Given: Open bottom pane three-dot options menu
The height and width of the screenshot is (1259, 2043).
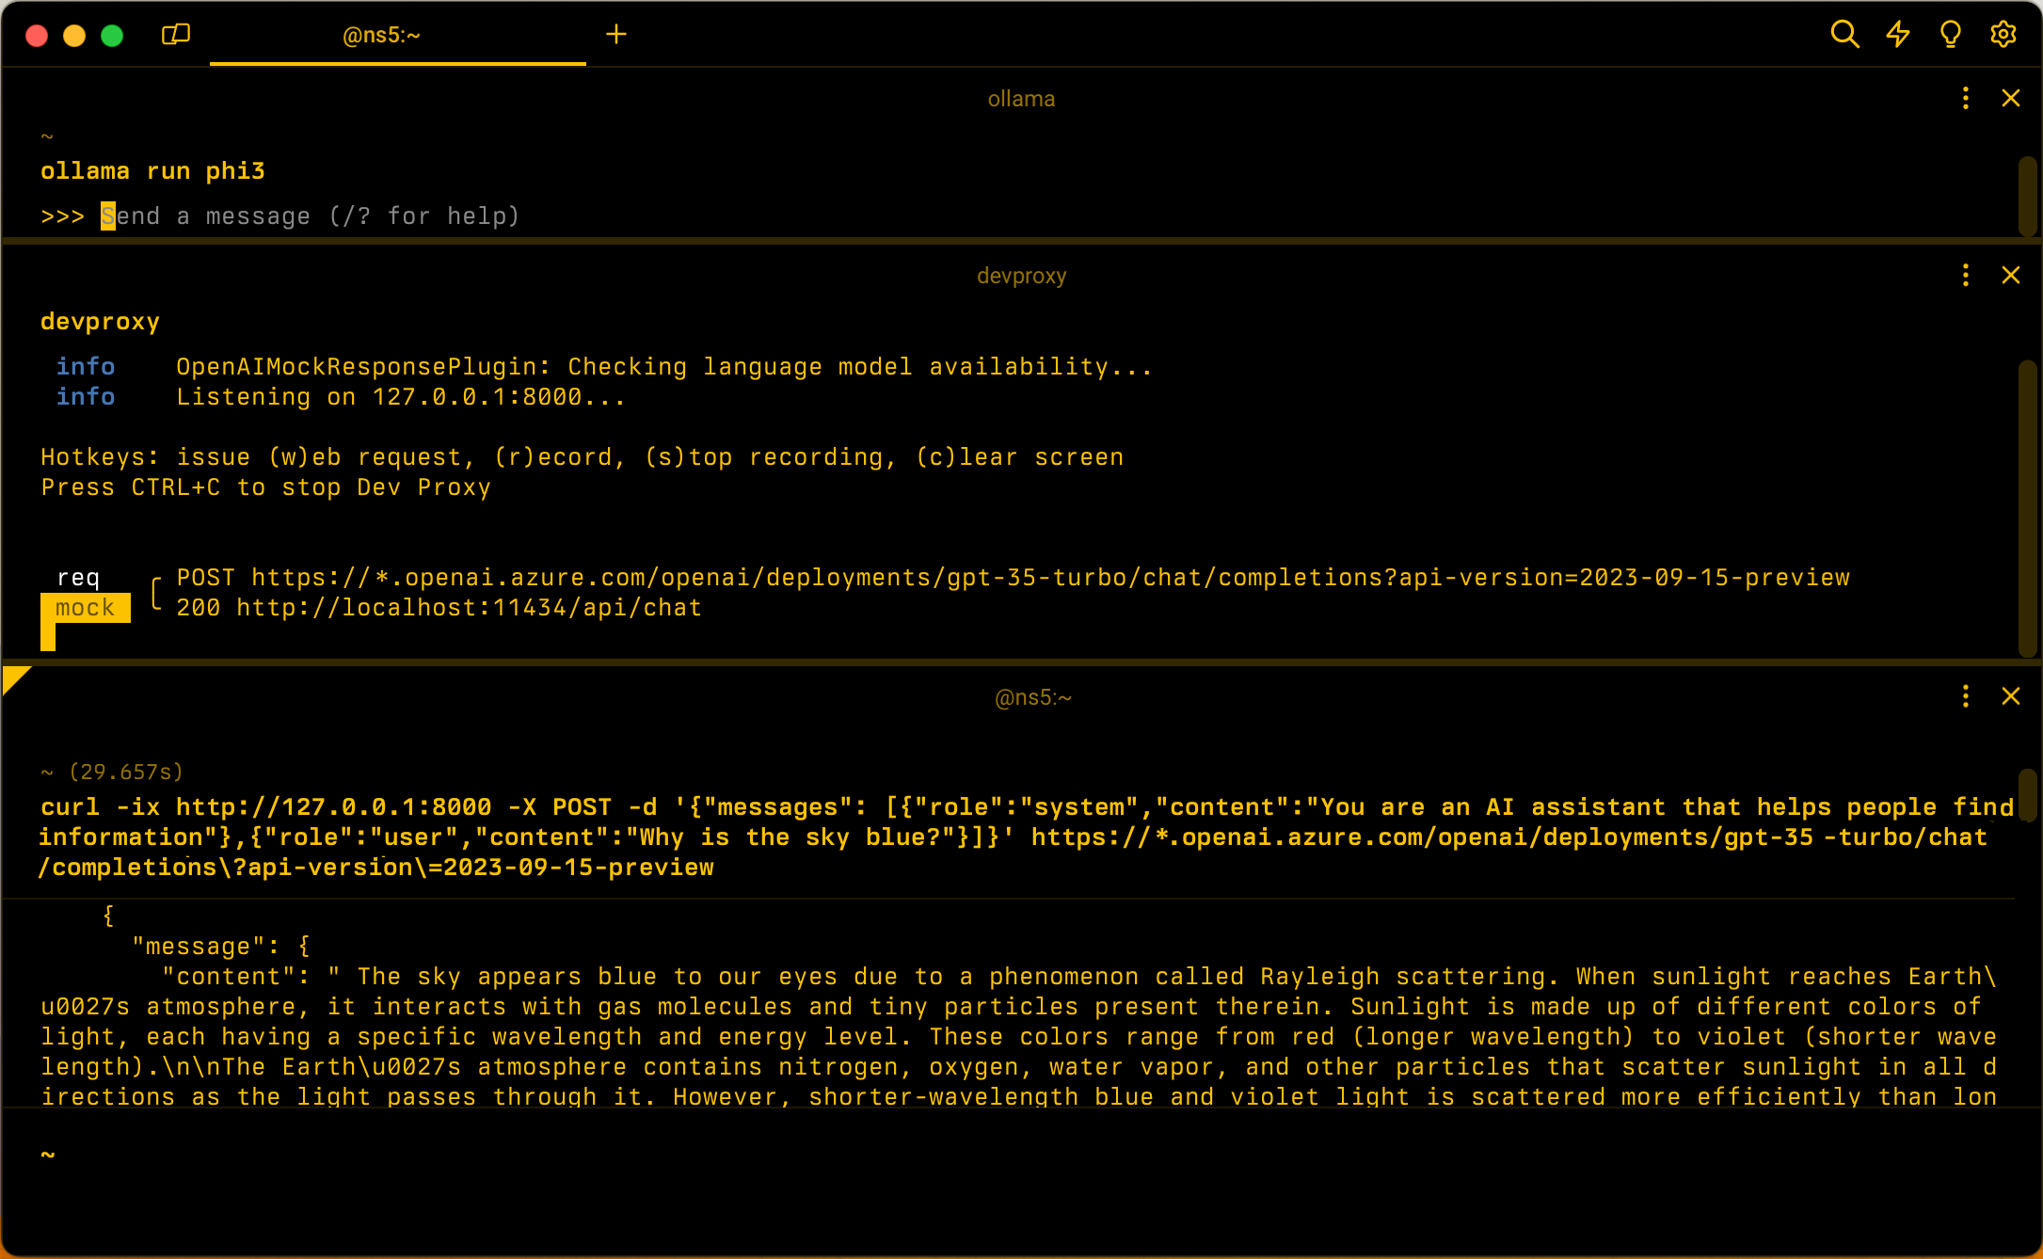Looking at the screenshot, I should [1966, 696].
